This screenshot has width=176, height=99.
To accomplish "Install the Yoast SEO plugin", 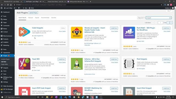I will 62,59.
